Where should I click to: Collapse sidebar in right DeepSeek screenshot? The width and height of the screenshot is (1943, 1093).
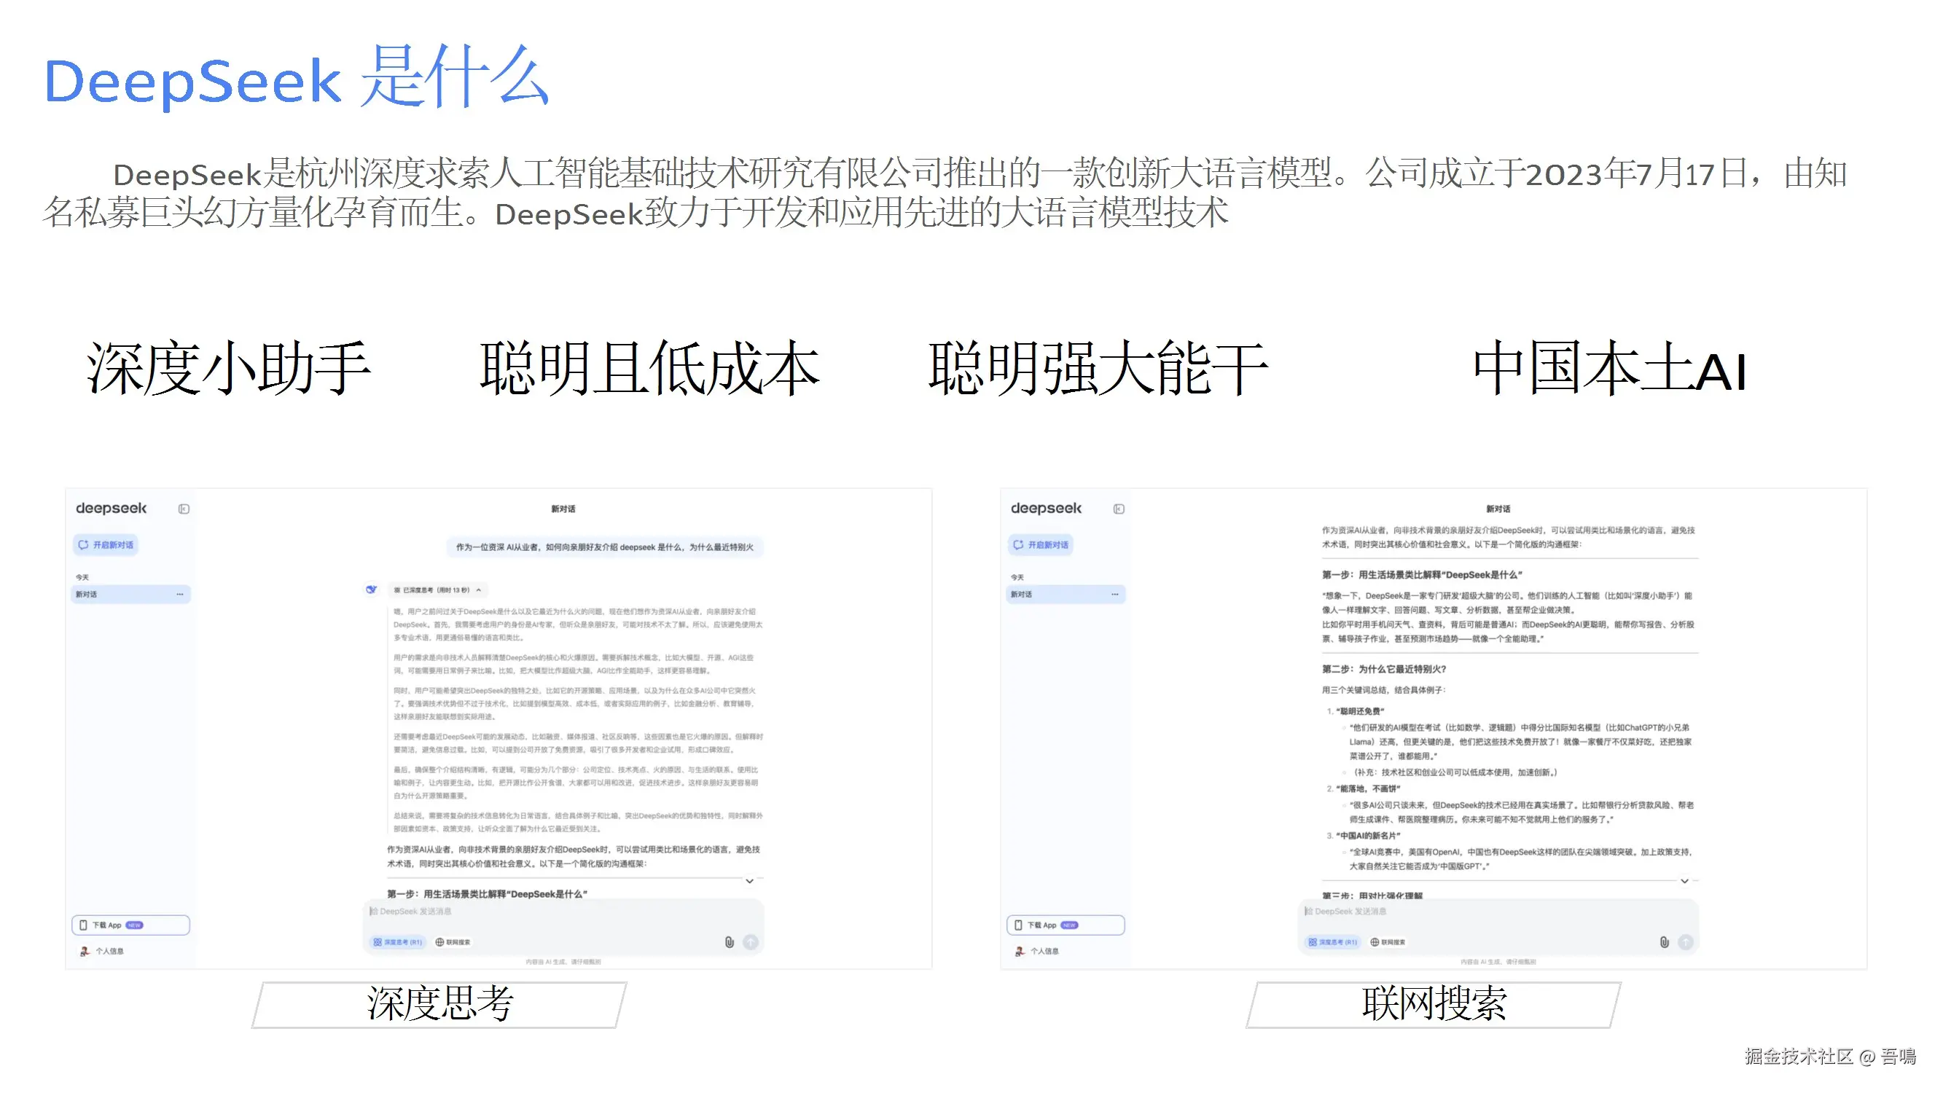[x=1119, y=509]
